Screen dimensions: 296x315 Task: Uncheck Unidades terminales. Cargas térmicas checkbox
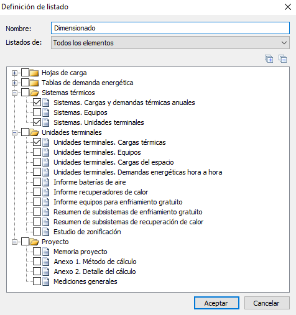pyautogui.click(x=37, y=142)
